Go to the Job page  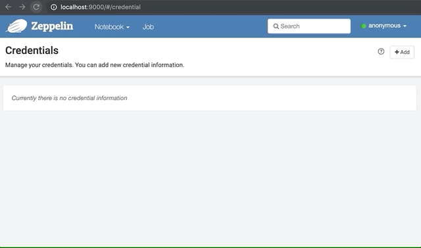click(x=148, y=27)
